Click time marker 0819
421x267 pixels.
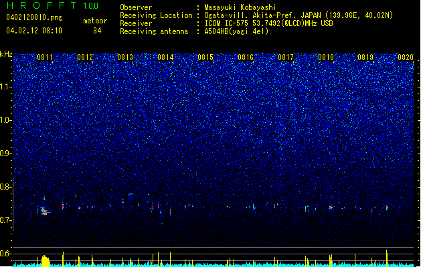pos(365,57)
